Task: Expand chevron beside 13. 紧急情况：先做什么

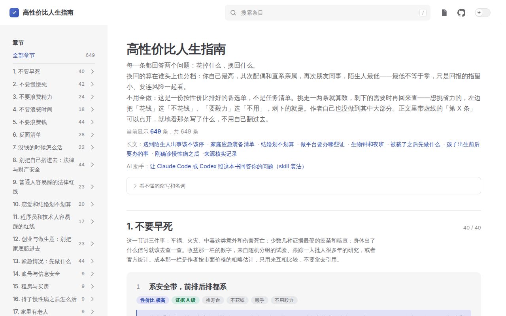Action: click(92, 261)
